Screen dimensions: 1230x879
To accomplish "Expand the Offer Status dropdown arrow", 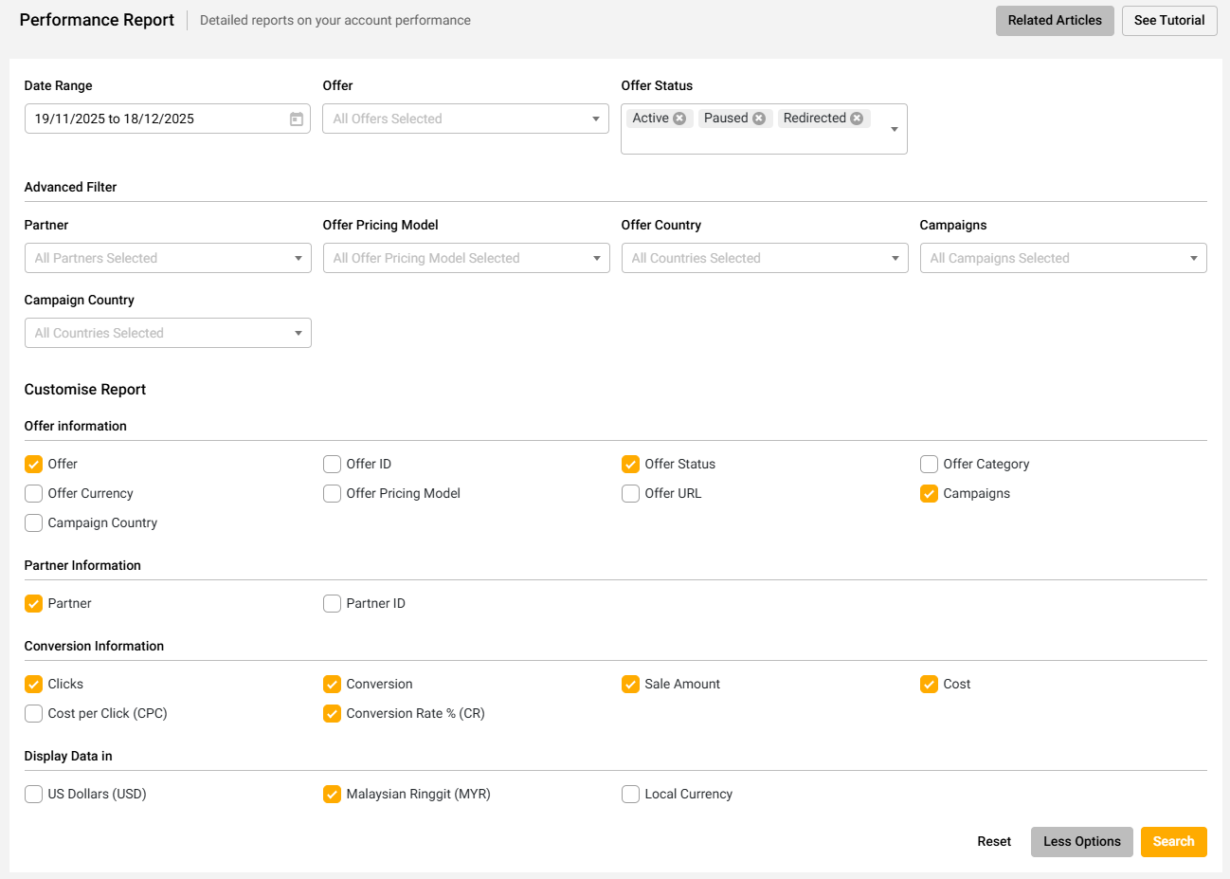I will pos(894,129).
